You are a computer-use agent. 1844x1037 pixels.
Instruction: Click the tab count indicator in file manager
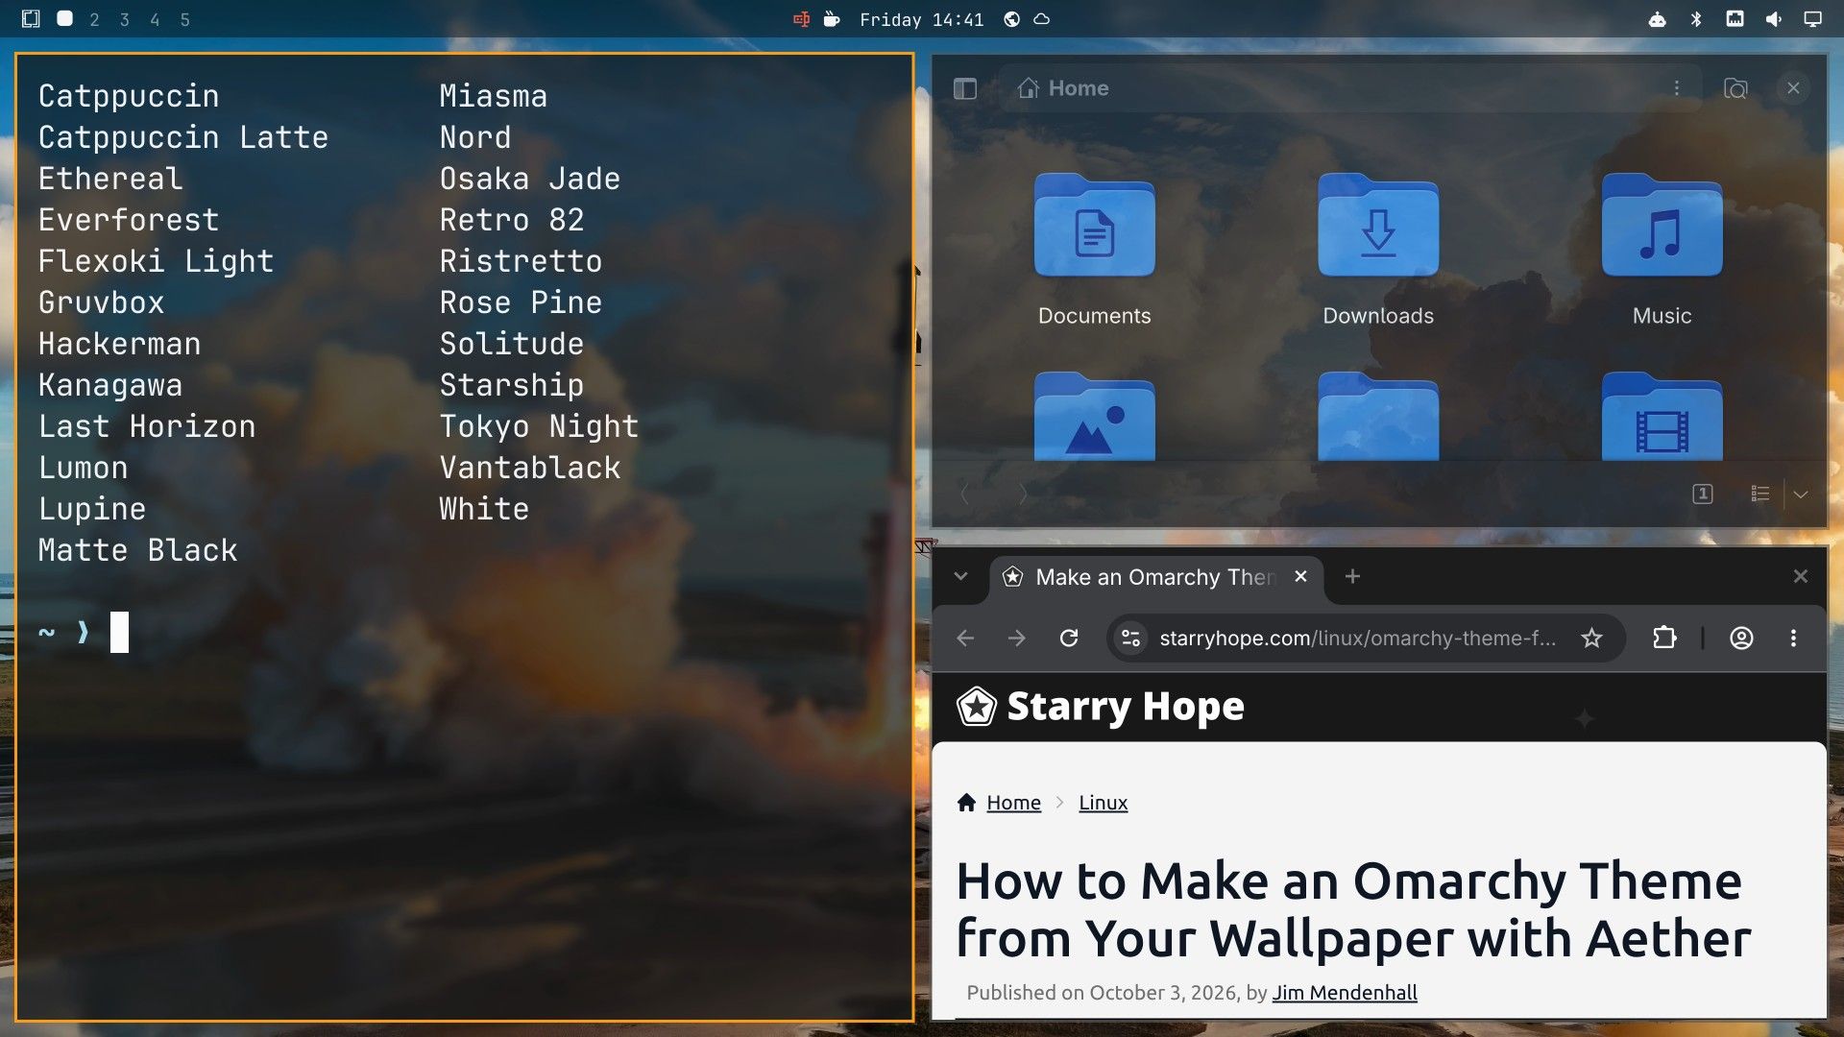tap(1702, 494)
